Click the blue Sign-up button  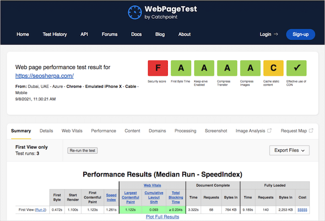click(301, 34)
